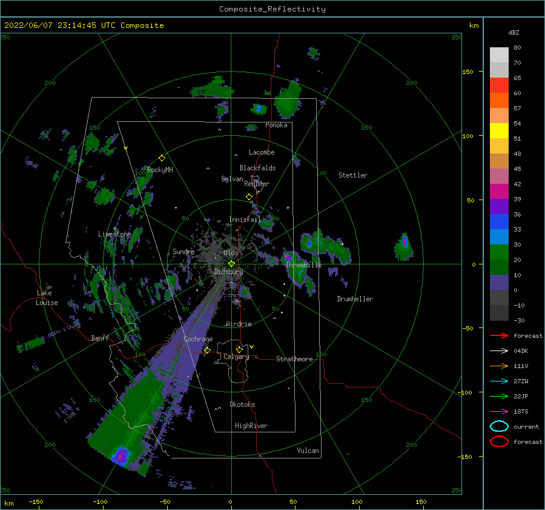Click the yellow diamond marker inside Calgary

(x=239, y=349)
